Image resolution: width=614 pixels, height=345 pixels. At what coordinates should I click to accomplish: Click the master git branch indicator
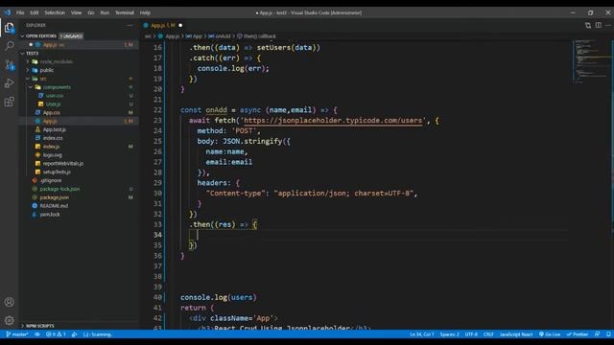[17, 334]
